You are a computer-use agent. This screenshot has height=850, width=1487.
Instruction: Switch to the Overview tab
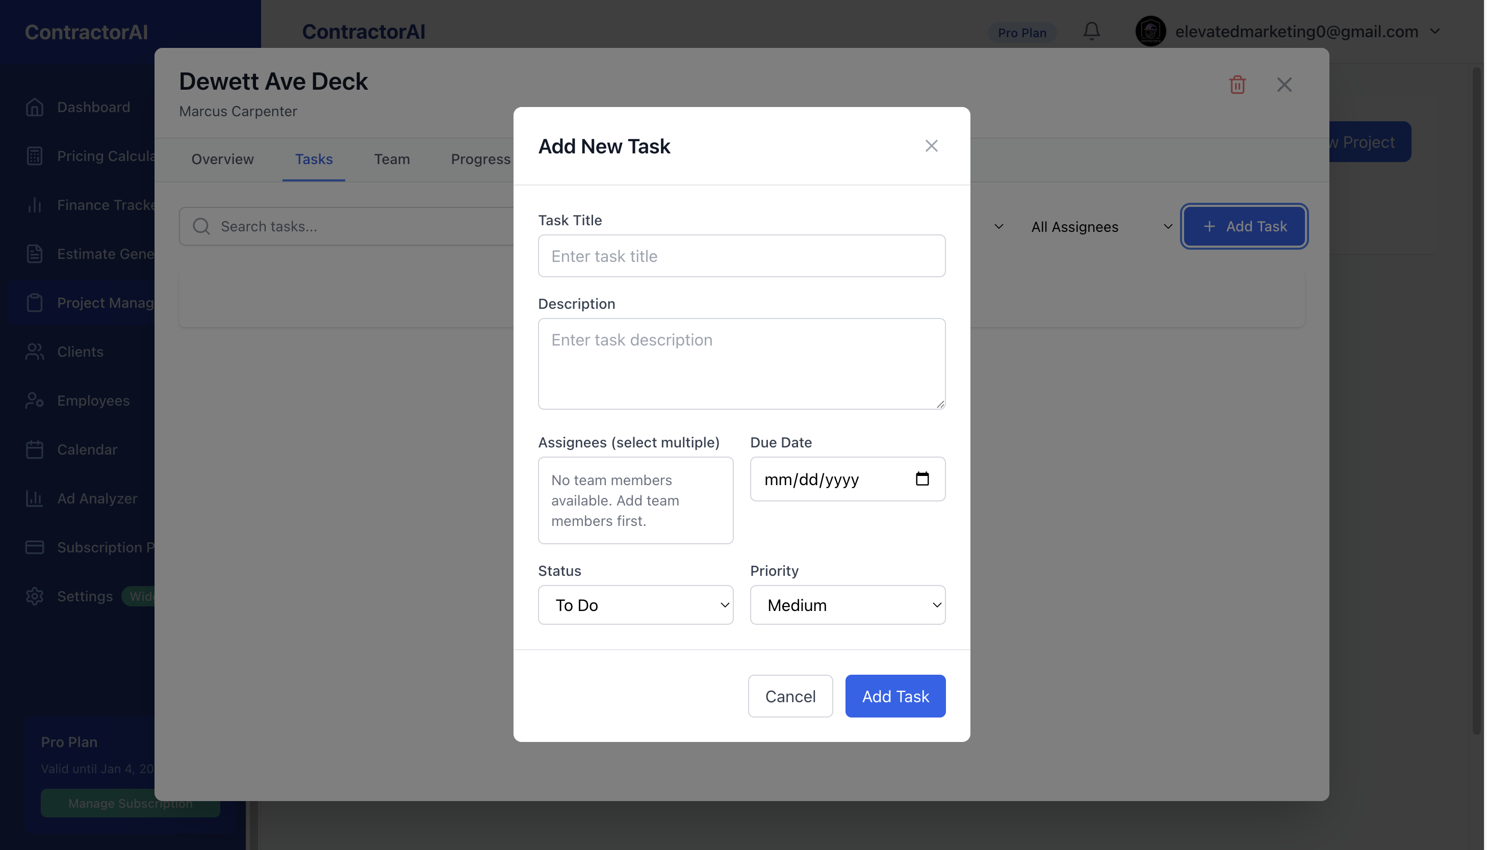pyautogui.click(x=222, y=159)
